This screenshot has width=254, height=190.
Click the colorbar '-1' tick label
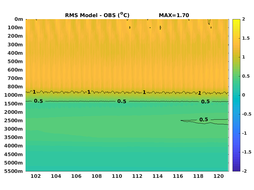click(x=244, y=133)
